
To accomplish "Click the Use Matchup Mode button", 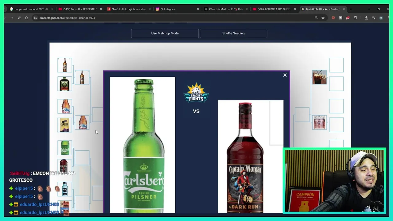I will coord(165,33).
